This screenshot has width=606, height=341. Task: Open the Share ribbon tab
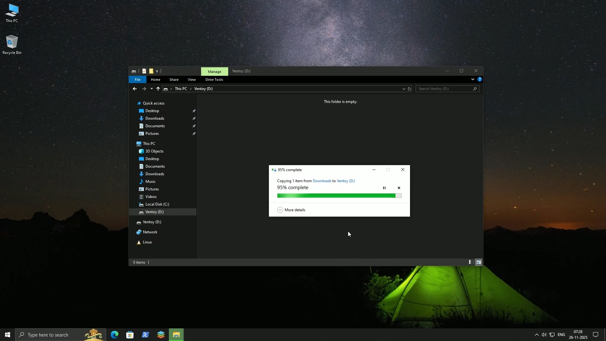click(174, 80)
